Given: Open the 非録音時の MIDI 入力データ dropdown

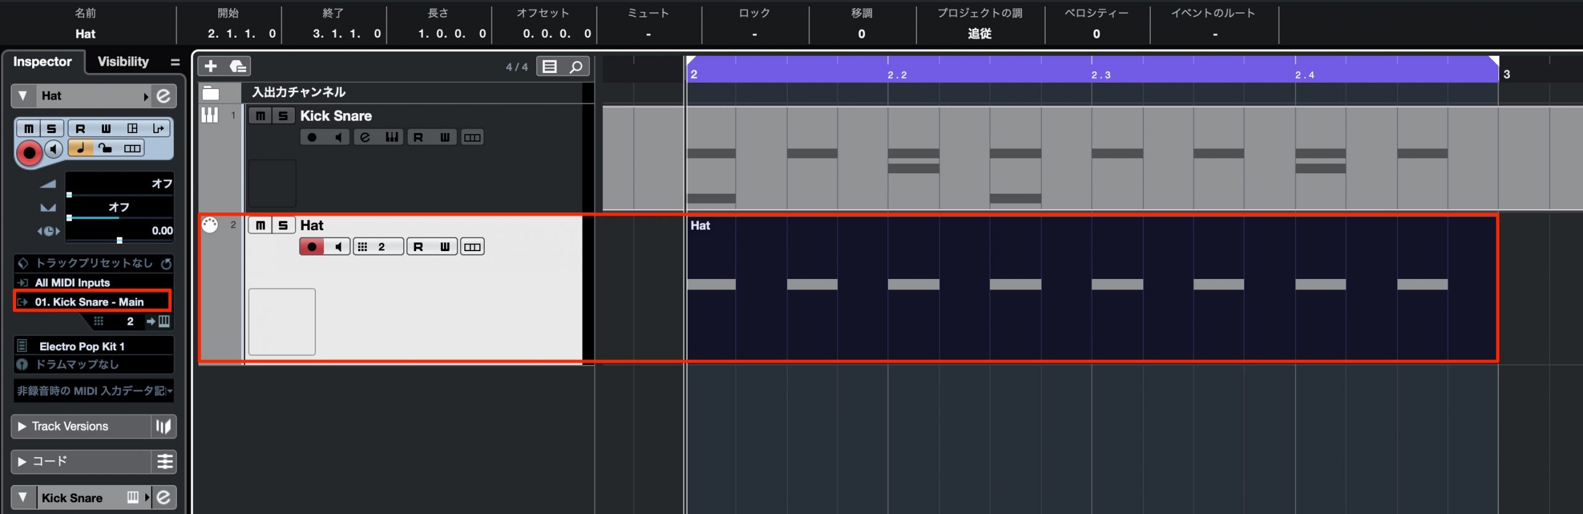Looking at the screenshot, I should (94, 391).
